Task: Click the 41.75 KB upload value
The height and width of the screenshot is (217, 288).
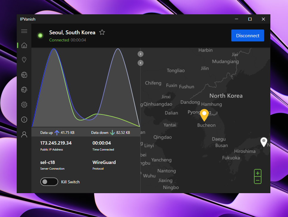Action: coord(67,133)
